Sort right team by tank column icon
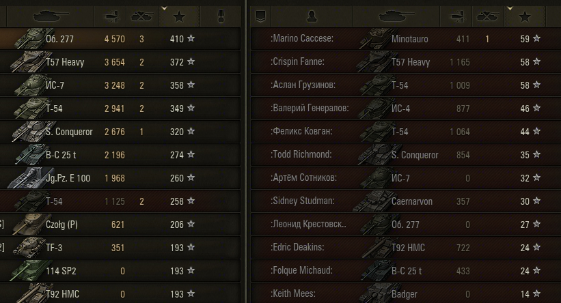The width and height of the screenshot is (561, 303). click(396, 16)
